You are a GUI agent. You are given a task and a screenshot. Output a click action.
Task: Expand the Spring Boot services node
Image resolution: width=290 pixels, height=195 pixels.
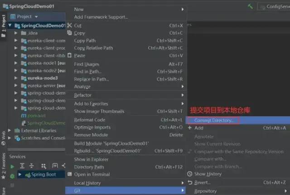[20, 174]
